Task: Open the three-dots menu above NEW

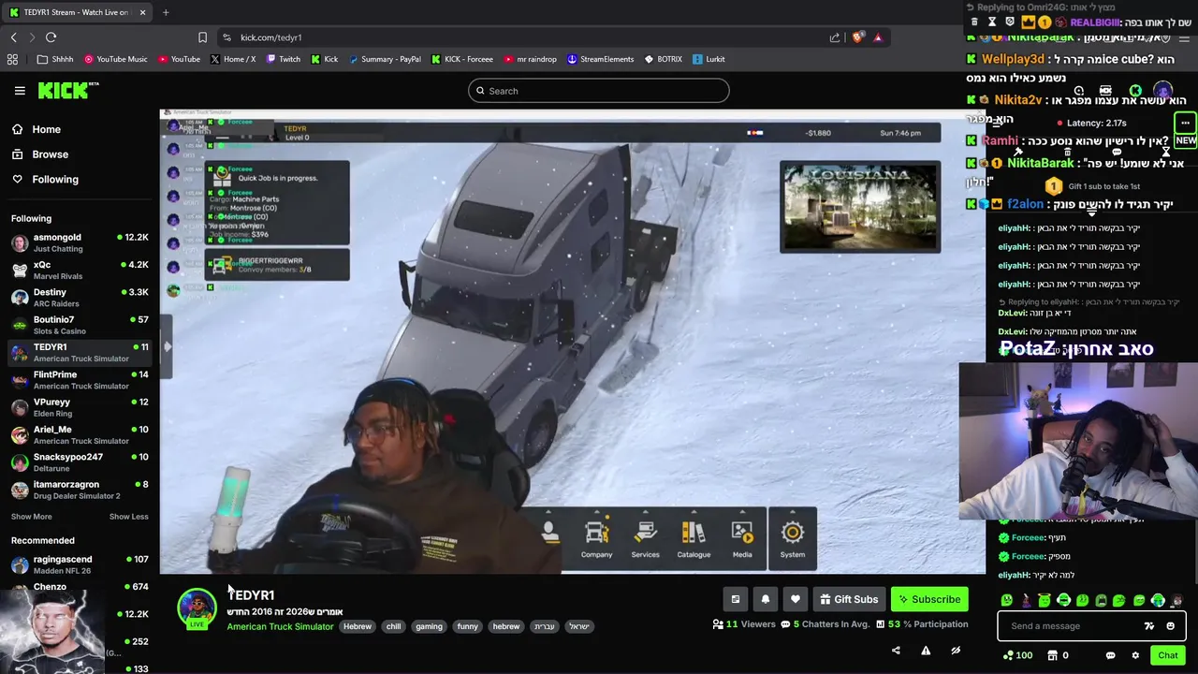Action: [x=1185, y=123]
